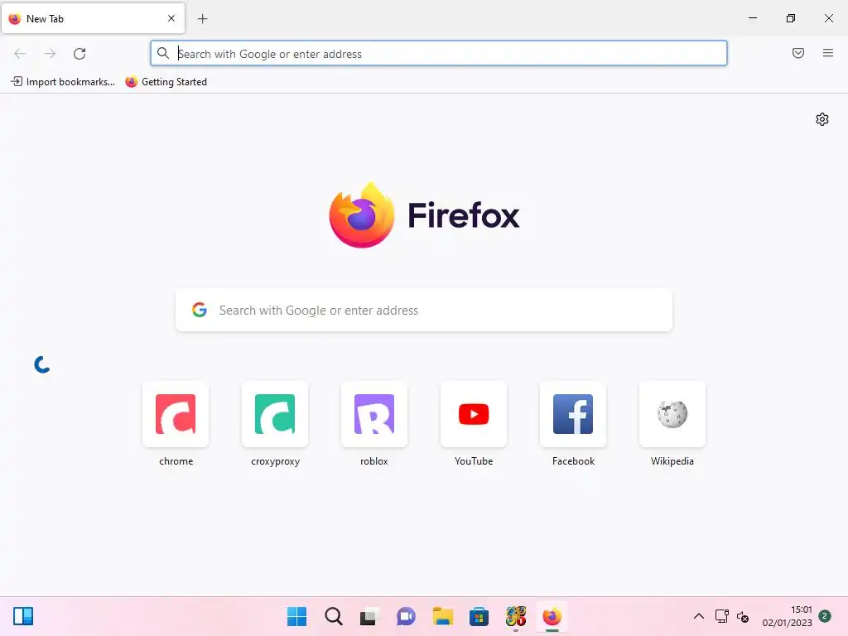
Task: Open the roblox shortcut tile
Action: pos(374,425)
